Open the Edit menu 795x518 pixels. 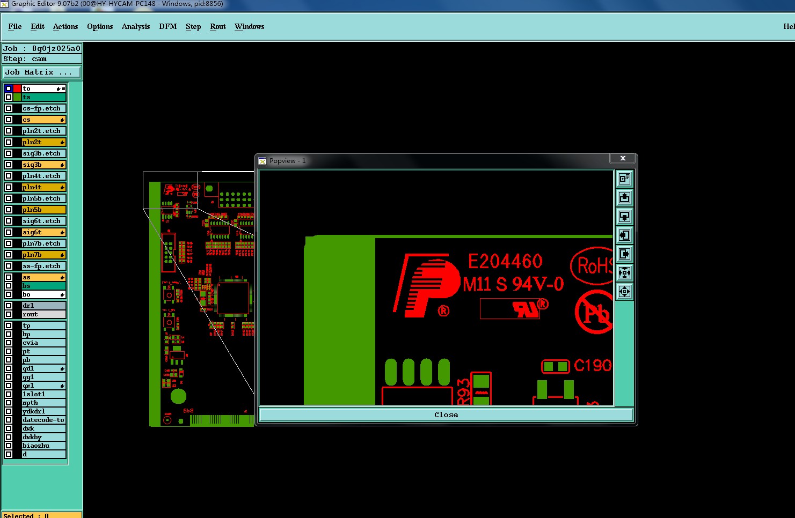(38, 26)
